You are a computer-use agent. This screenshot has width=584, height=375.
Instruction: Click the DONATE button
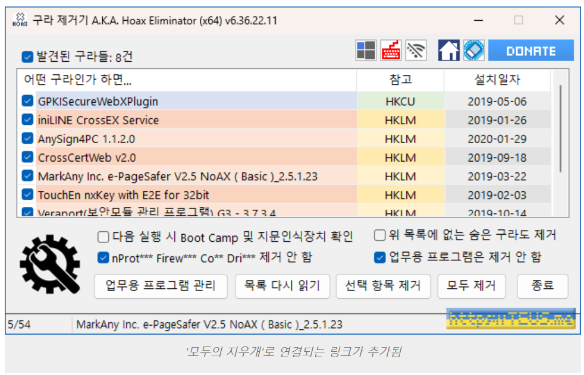click(530, 51)
